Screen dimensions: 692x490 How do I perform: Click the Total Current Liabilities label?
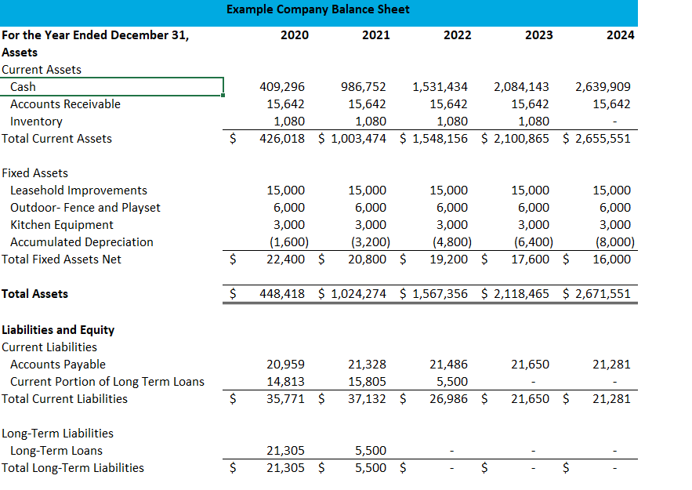[x=64, y=399]
